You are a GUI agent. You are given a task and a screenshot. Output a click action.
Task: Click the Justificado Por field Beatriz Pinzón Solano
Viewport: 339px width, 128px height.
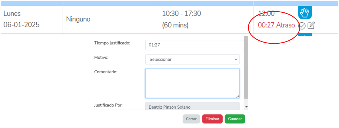coord(192,107)
